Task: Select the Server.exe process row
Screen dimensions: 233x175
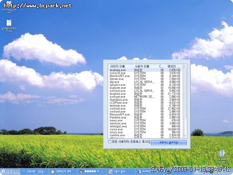Action: (x=145, y=79)
